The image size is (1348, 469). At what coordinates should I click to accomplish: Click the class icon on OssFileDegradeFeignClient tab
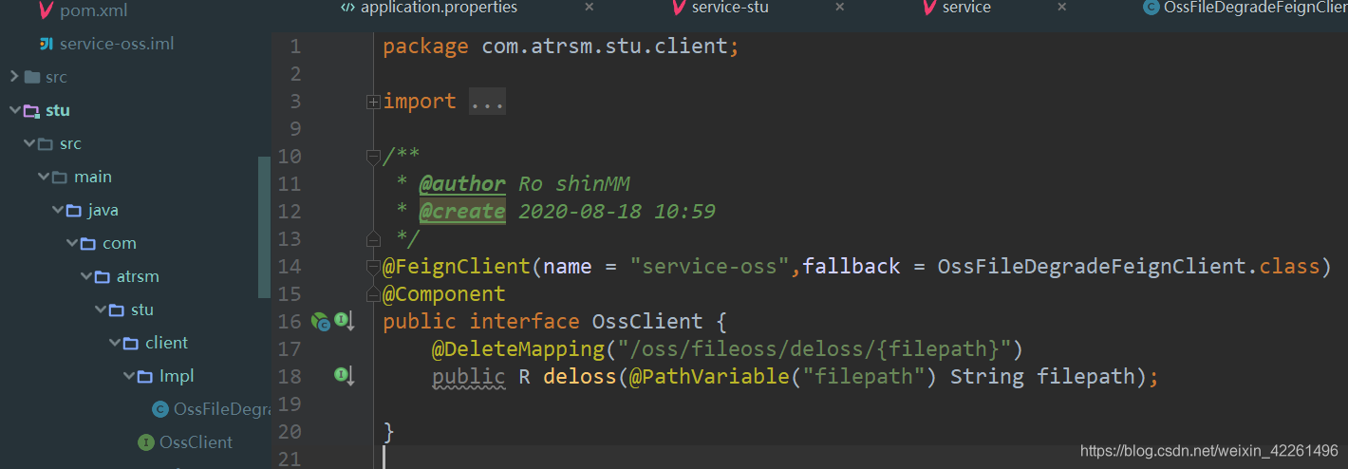coord(1151,8)
